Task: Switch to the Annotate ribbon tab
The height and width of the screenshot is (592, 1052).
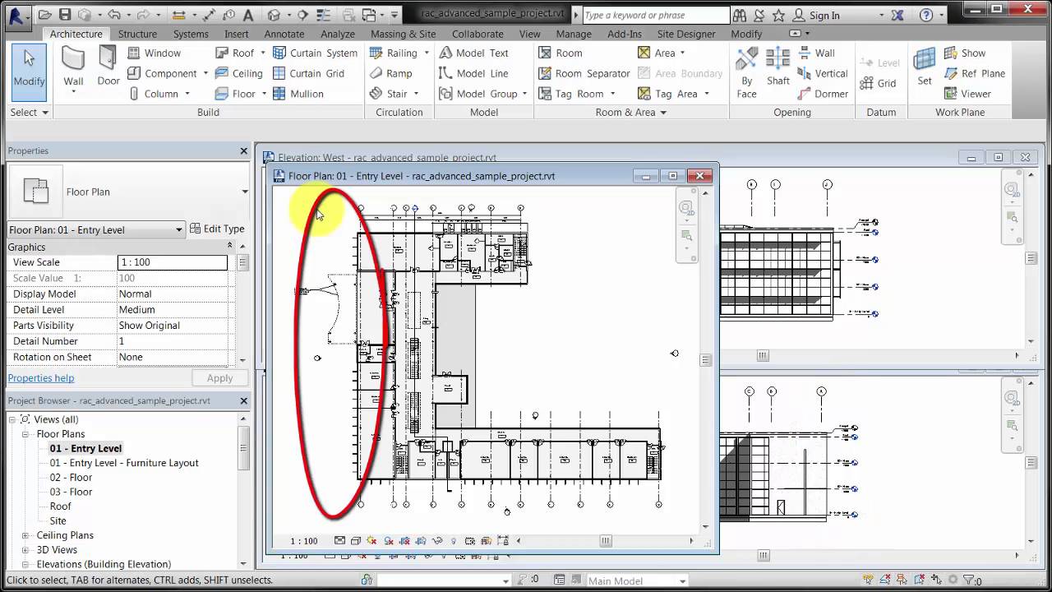Action: (284, 34)
